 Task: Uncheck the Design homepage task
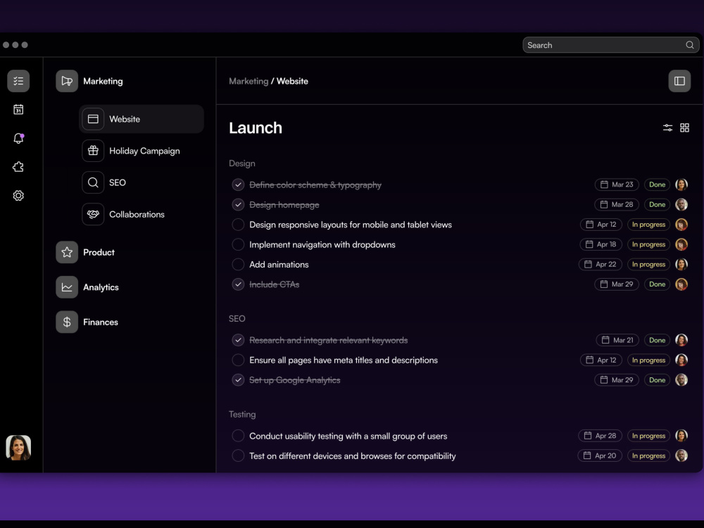pos(238,205)
